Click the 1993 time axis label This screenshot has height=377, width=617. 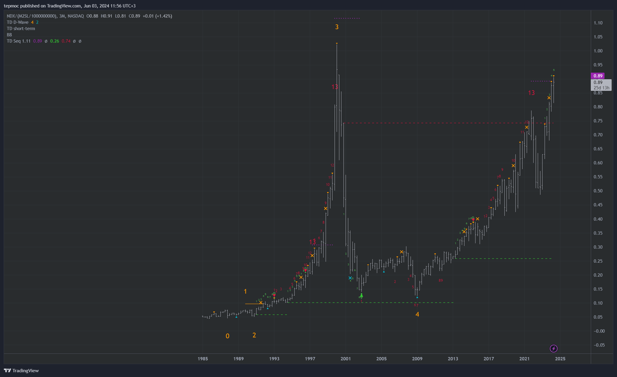coord(274,359)
